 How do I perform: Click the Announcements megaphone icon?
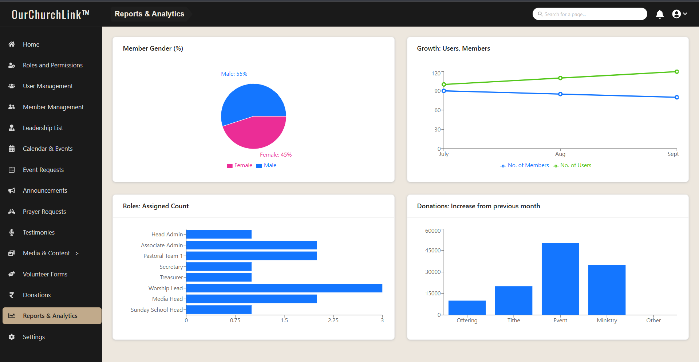point(12,190)
